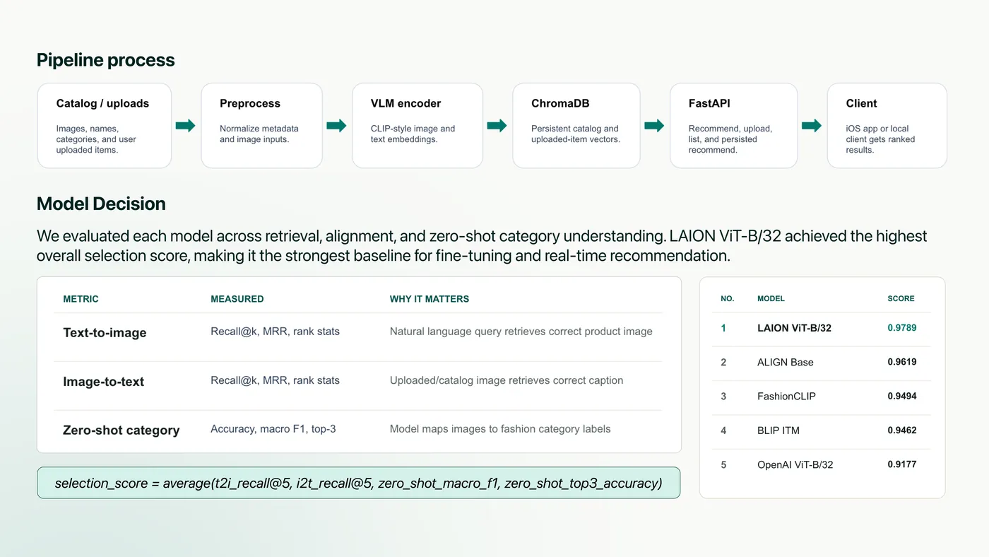The image size is (989, 557).
Task: Select the Preprocess pipeline card
Action: [262, 126]
